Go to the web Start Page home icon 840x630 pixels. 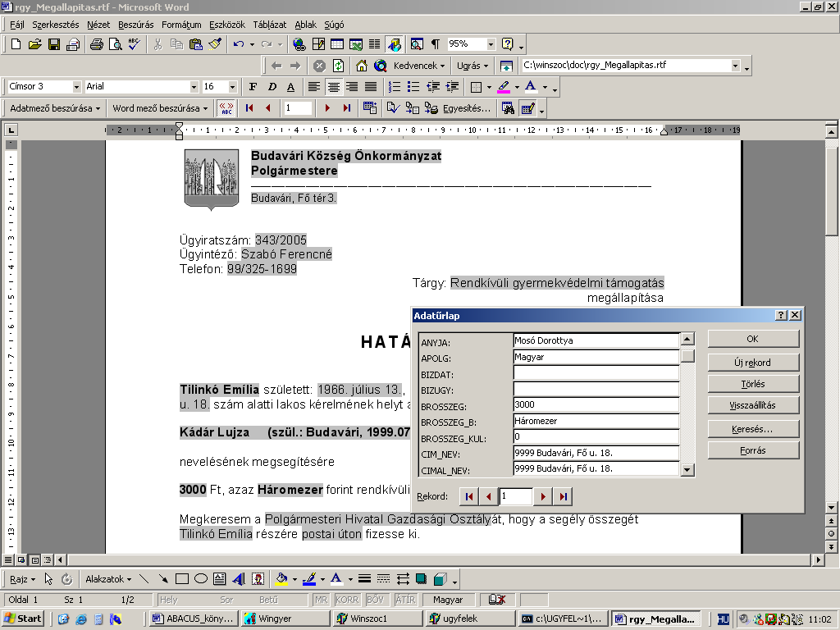click(362, 66)
